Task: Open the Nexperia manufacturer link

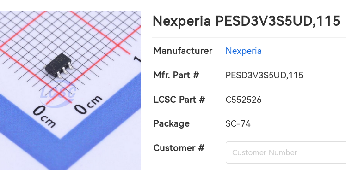Action: click(x=244, y=51)
